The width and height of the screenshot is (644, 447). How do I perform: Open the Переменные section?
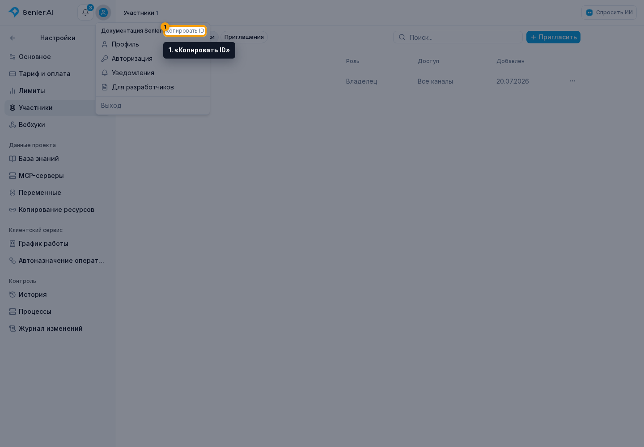[58, 193]
